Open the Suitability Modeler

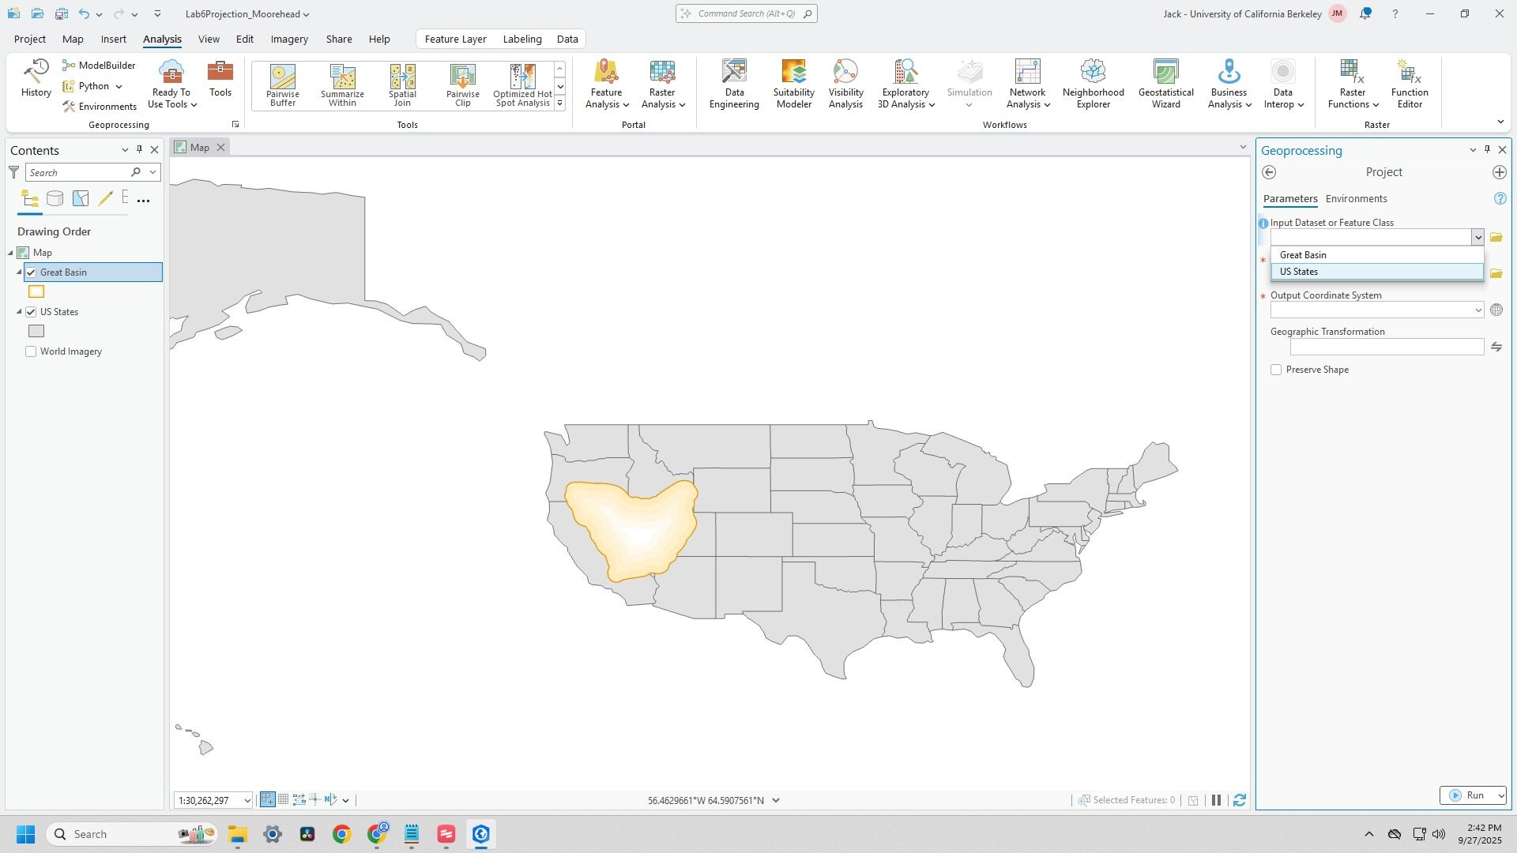coord(793,85)
